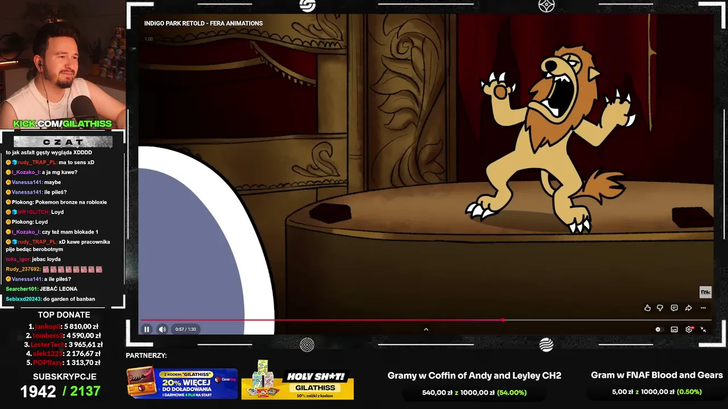Expand the chevron-up panel below the video
The width and height of the screenshot is (728, 409).
pyautogui.click(x=425, y=329)
